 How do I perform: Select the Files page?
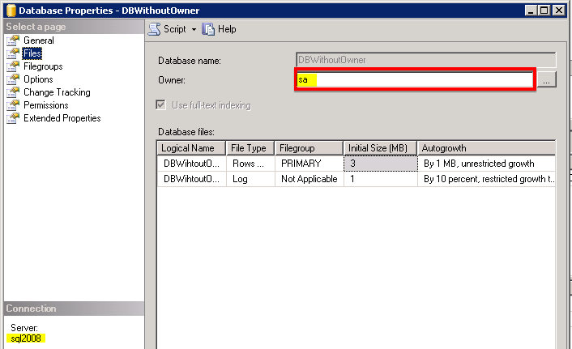click(x=32, y=53)
